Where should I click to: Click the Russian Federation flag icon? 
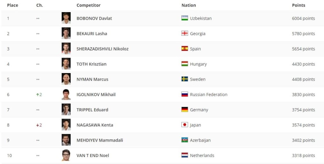pyautogui.click(x=185, y=94)
